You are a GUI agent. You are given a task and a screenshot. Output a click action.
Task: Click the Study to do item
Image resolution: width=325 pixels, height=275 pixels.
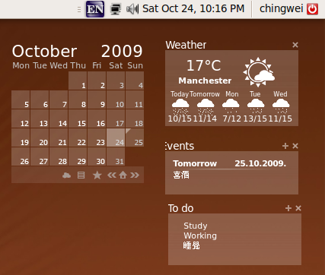(196, 226)
